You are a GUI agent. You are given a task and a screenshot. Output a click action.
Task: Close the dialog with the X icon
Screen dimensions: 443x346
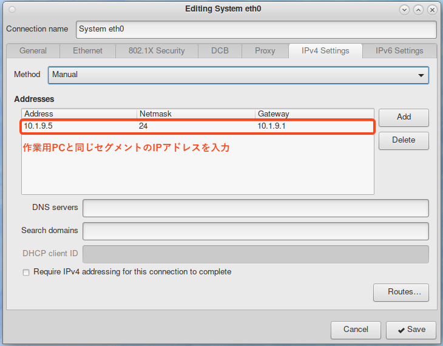pyautogui.click(x=432, y=10)
